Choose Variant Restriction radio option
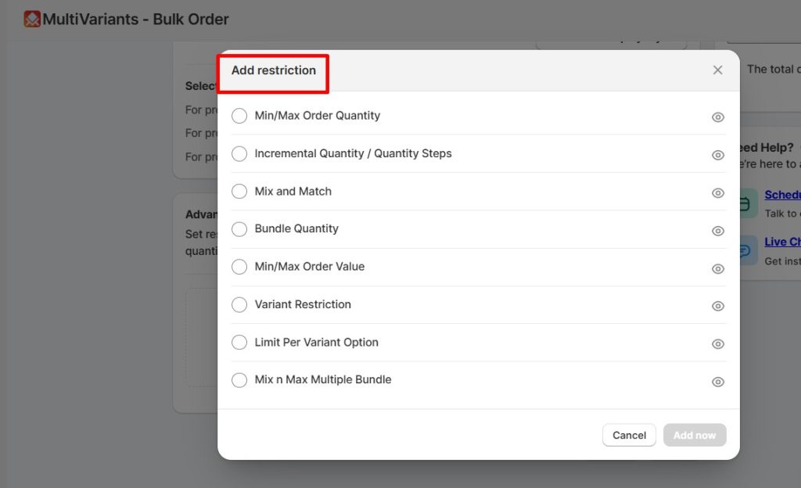Image resolution: width=801 pixels, height=488 pixels. pos(239,305)
